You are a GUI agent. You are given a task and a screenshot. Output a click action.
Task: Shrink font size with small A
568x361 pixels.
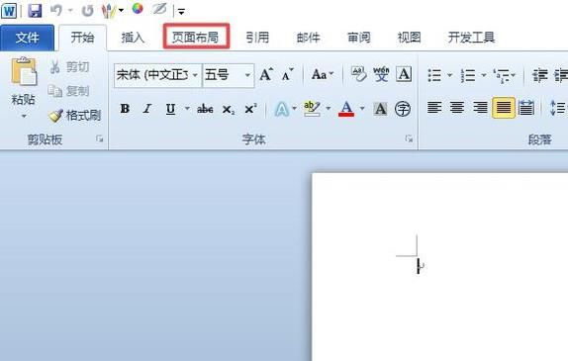288,74
